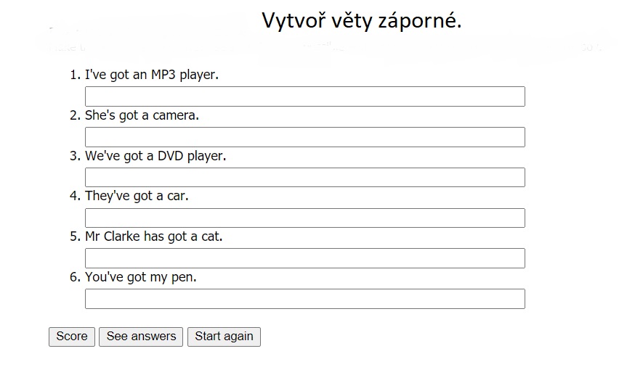
Task: Click the sentence "She's got a camera."
Action: [142, 115]
